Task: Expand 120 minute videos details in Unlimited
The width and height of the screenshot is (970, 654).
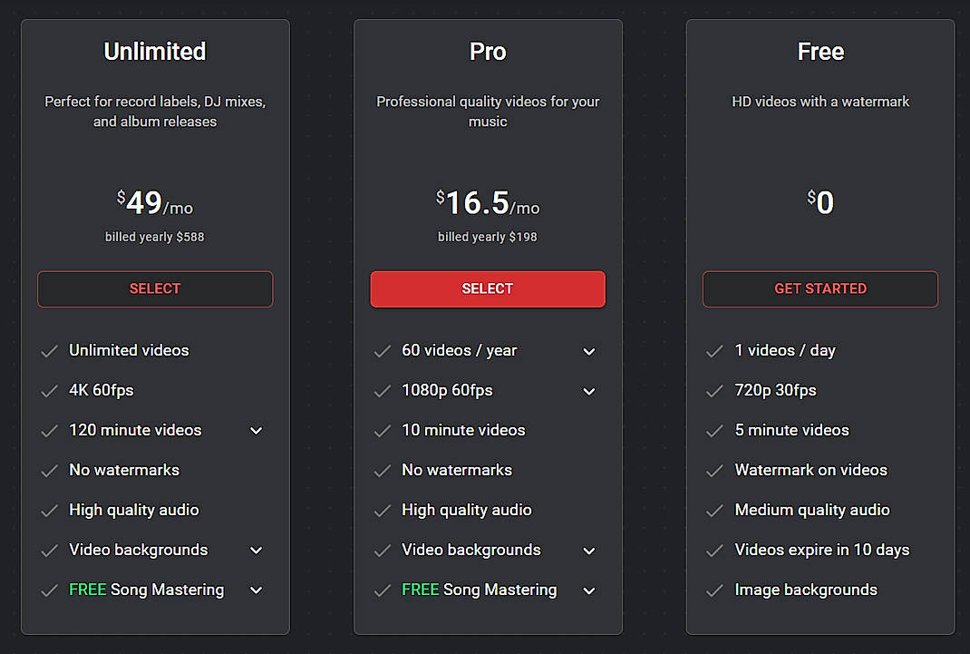Action: 257,431
